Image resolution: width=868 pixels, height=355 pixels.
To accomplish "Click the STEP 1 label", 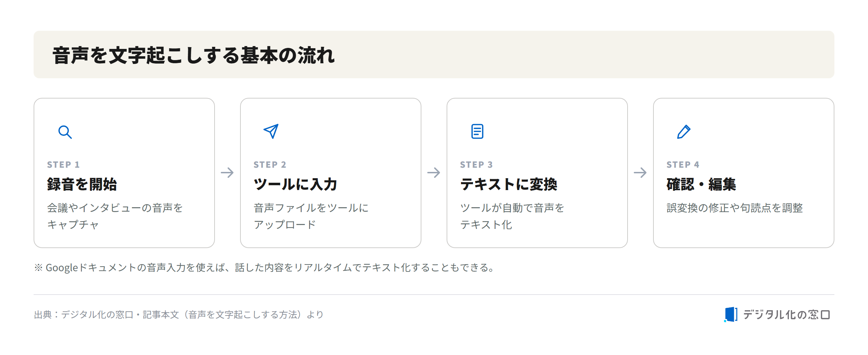I will [x=63, y=165].
